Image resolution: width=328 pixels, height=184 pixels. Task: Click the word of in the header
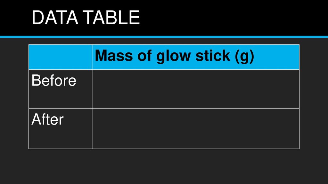tap(144, 56)
